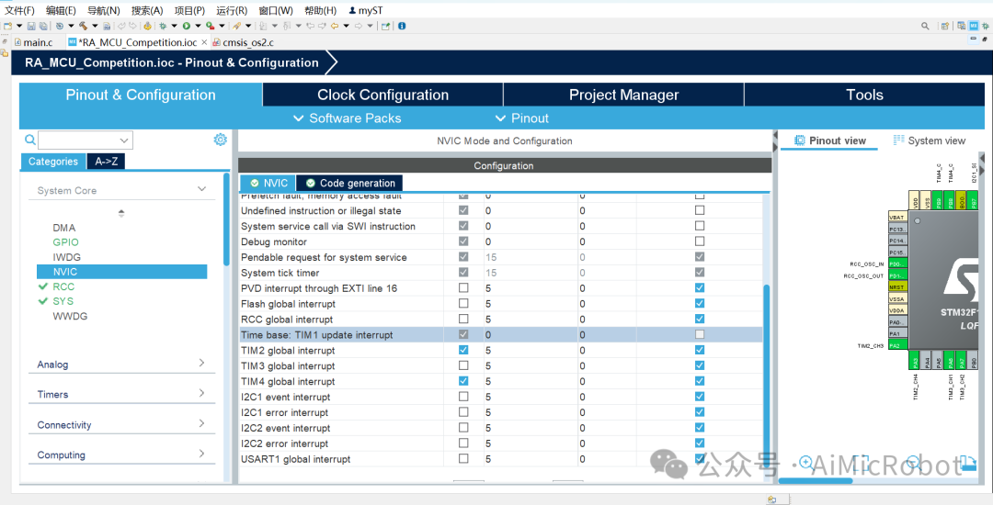The image size is (993, 505).
Task: Open the Code generation tab
Action: 349,183
